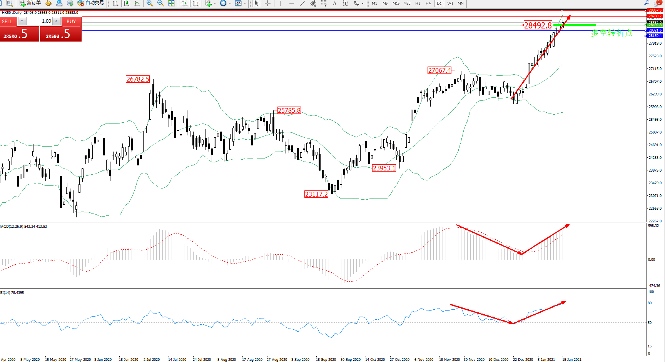
Task: Click the tile windows icon
Action: (171, 3)
